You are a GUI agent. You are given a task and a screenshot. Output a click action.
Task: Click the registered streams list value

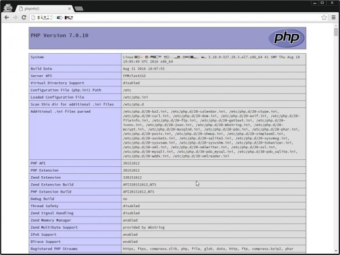(208, 249)
